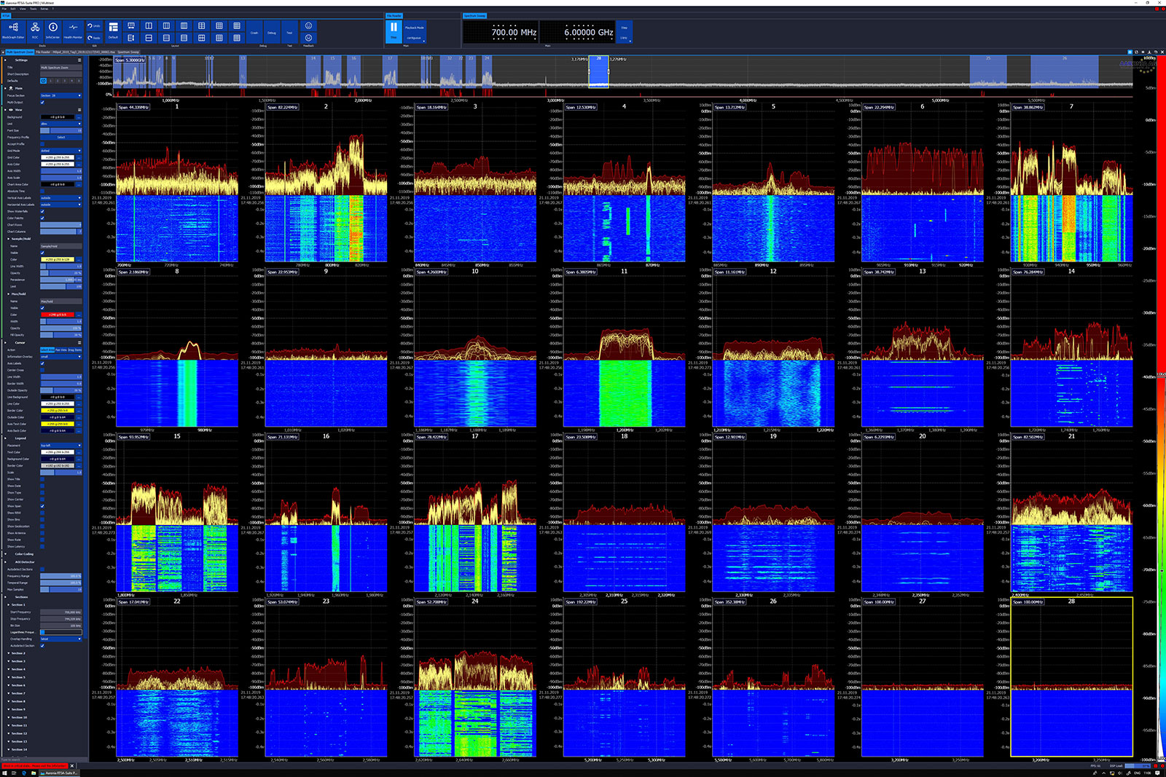Toggle the Multi Output checkbox
This screenshot has width=1166, height=777.
[42, 102]
